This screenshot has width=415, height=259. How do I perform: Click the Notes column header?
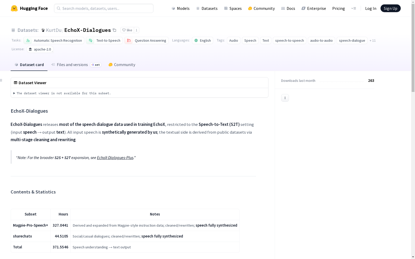(155, 214)
